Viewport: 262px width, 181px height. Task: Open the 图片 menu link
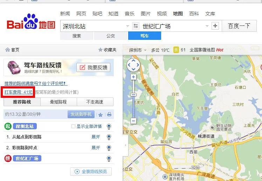tap(146, 14)
